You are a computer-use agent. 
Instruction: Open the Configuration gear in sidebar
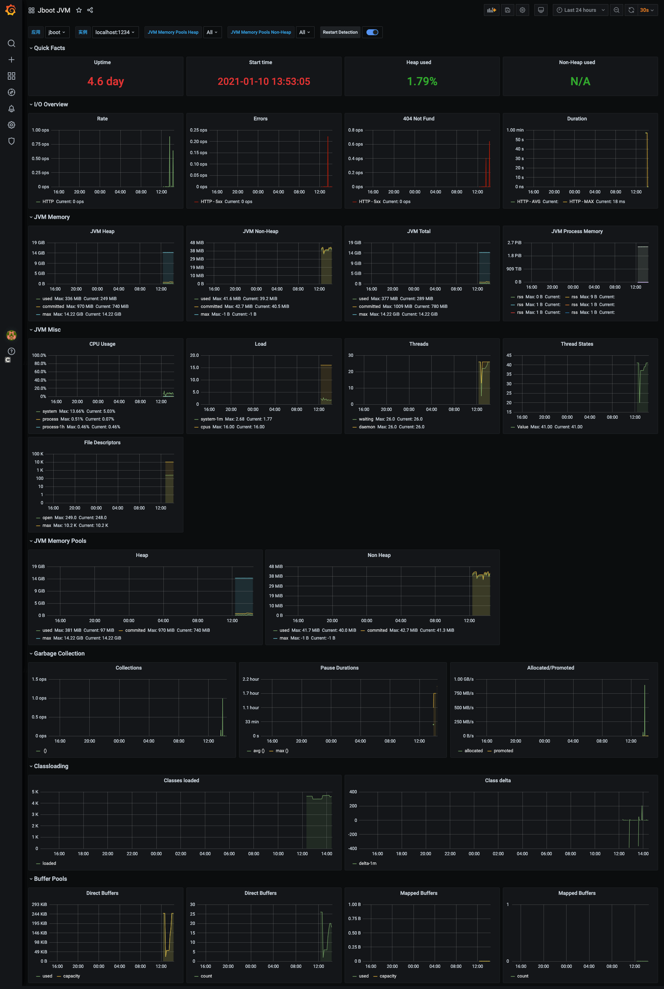(x=11, y=125)
